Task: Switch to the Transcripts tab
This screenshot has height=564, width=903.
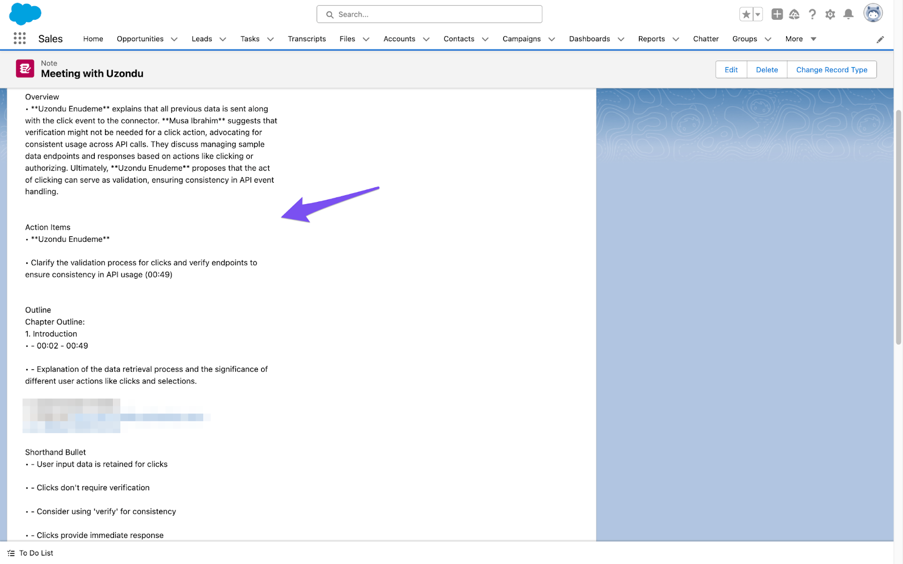Action: coord(306,39)
